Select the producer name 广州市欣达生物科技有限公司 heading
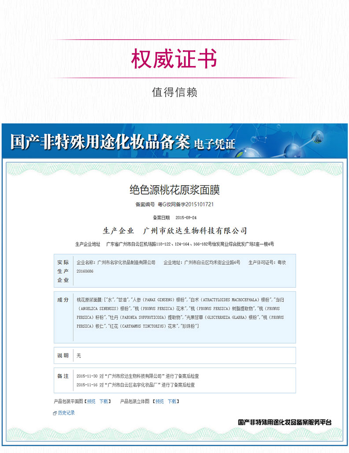This screenshot has width=349, height=453. 195,230
